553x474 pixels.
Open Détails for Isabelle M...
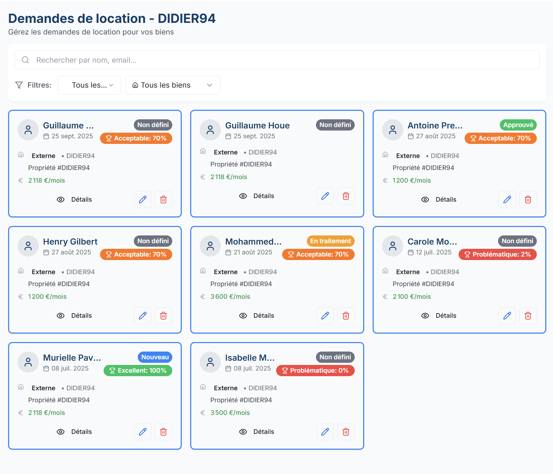(x=256, y=432)
